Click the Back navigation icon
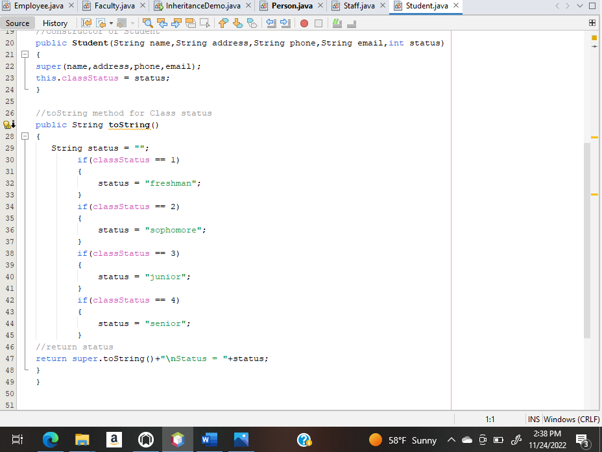This screenshot has width=602, height=452. (x=101, y=23)
